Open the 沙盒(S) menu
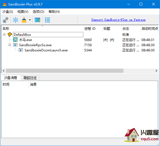The width and height of the screenshot is (160, 146). [x=8, y=12]
